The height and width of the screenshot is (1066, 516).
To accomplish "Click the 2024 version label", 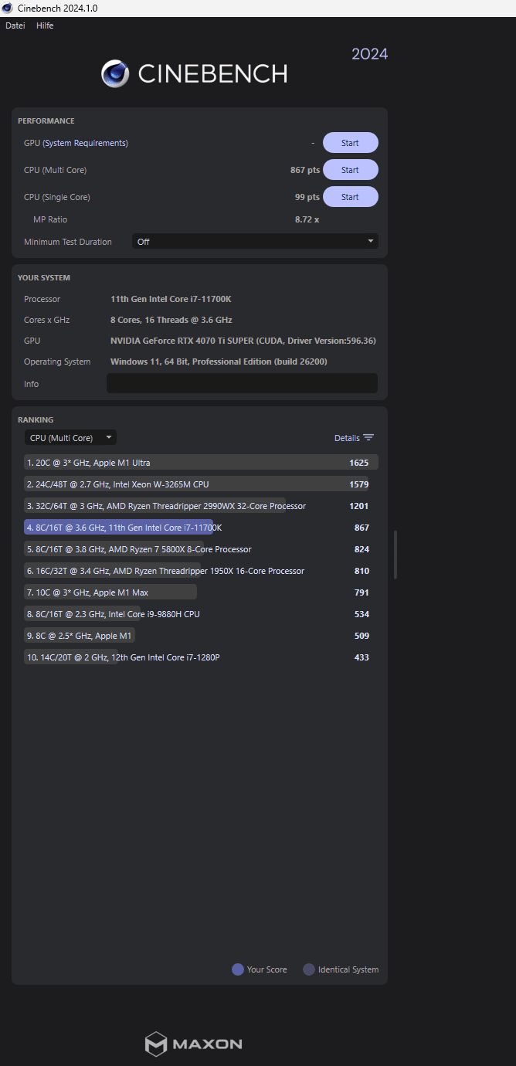I will [369, 54].
